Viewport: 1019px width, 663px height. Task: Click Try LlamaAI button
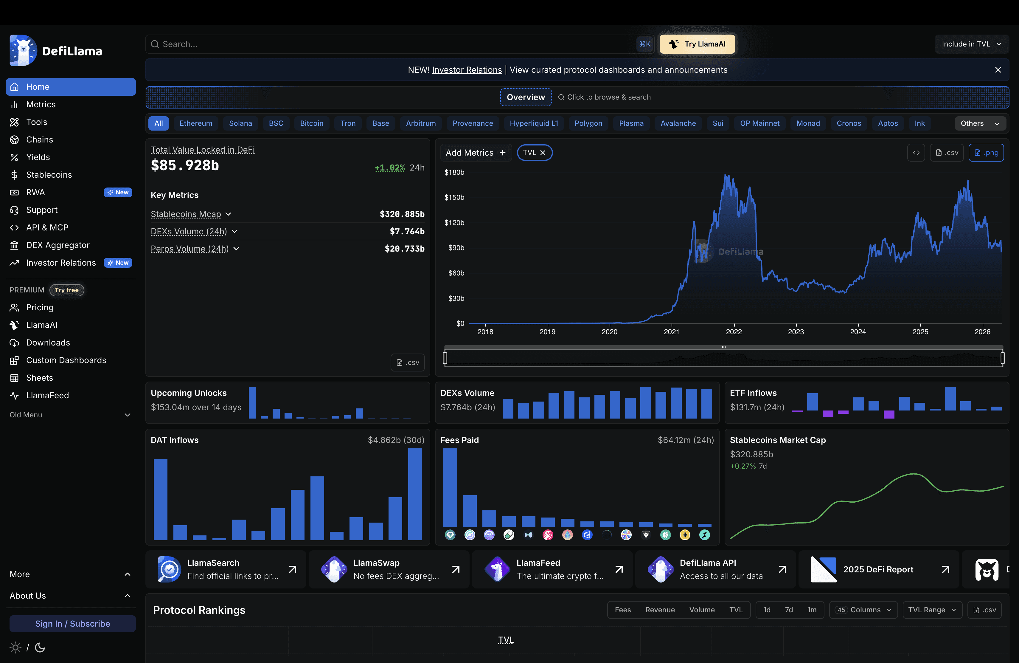coord(697,44)
